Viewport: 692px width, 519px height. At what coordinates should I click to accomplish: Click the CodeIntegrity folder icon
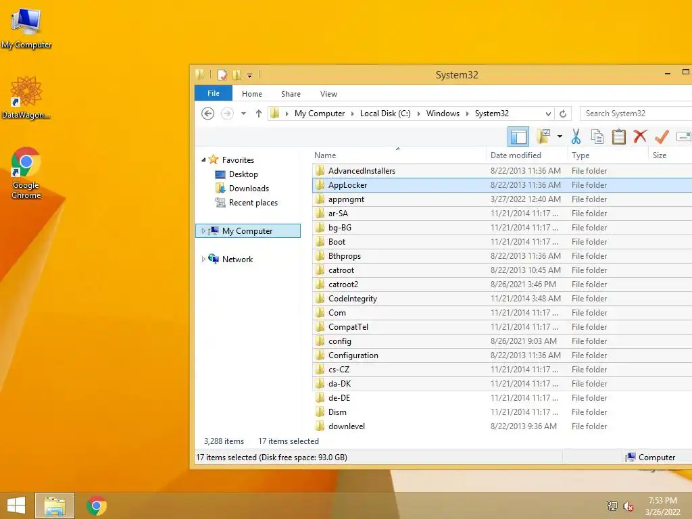pos(320,298)
